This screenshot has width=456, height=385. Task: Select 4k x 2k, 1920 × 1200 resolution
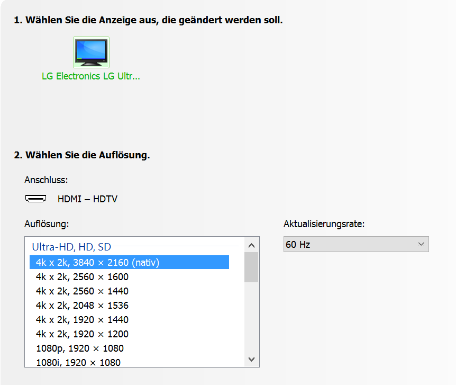click(x=129, y=334)
